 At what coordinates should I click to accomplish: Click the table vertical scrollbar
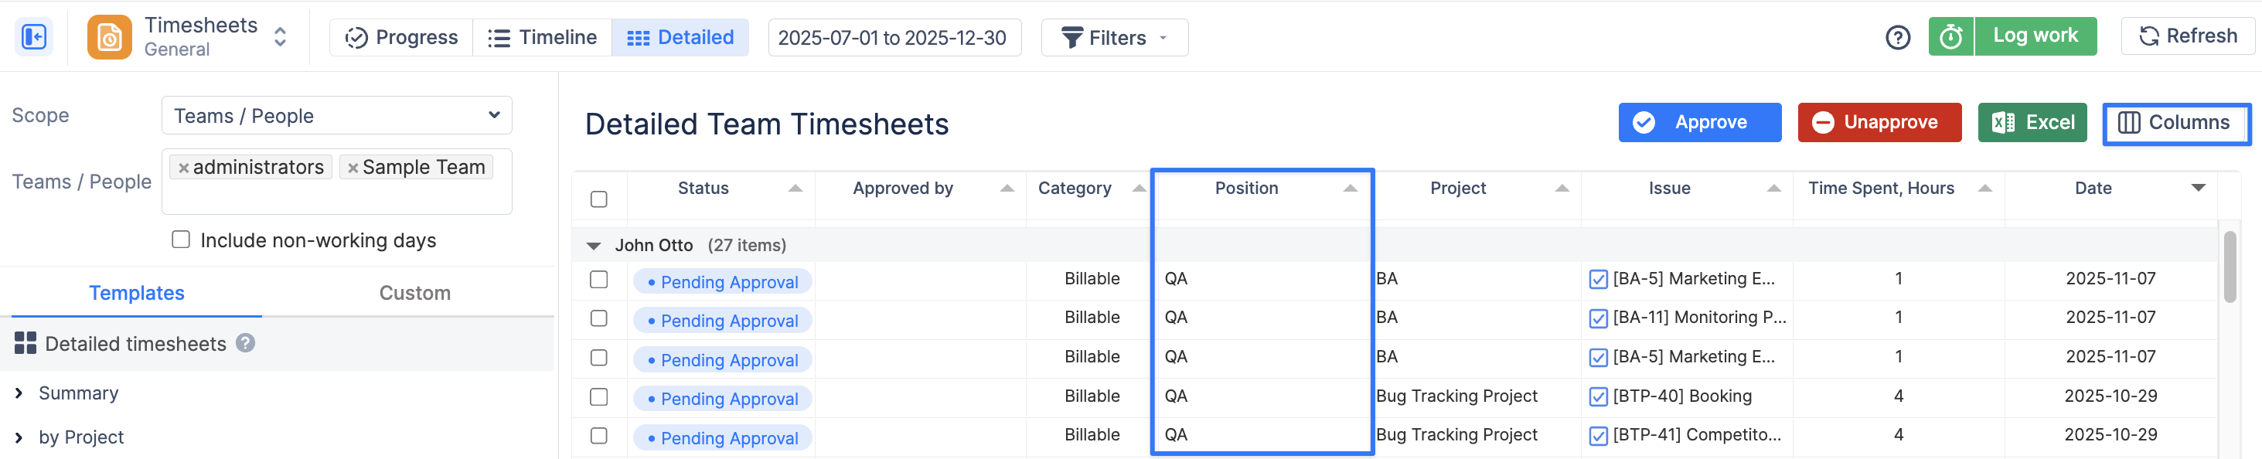coord(2230,267)
